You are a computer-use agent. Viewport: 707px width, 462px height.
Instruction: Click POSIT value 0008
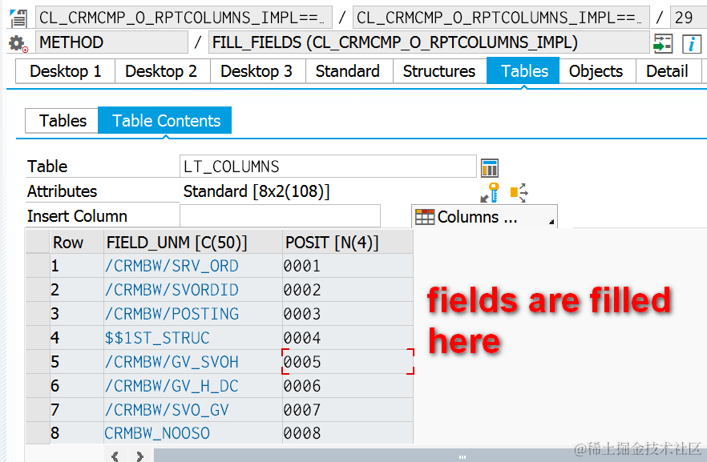[x=348, y=432]
